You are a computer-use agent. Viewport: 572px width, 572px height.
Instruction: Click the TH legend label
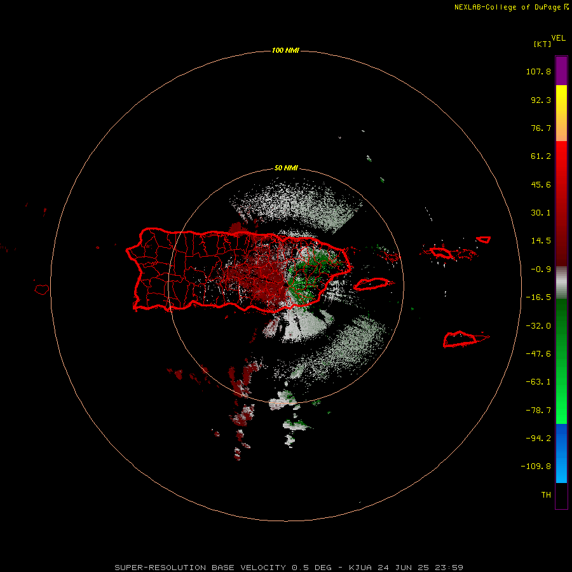(x=546, y=495)
